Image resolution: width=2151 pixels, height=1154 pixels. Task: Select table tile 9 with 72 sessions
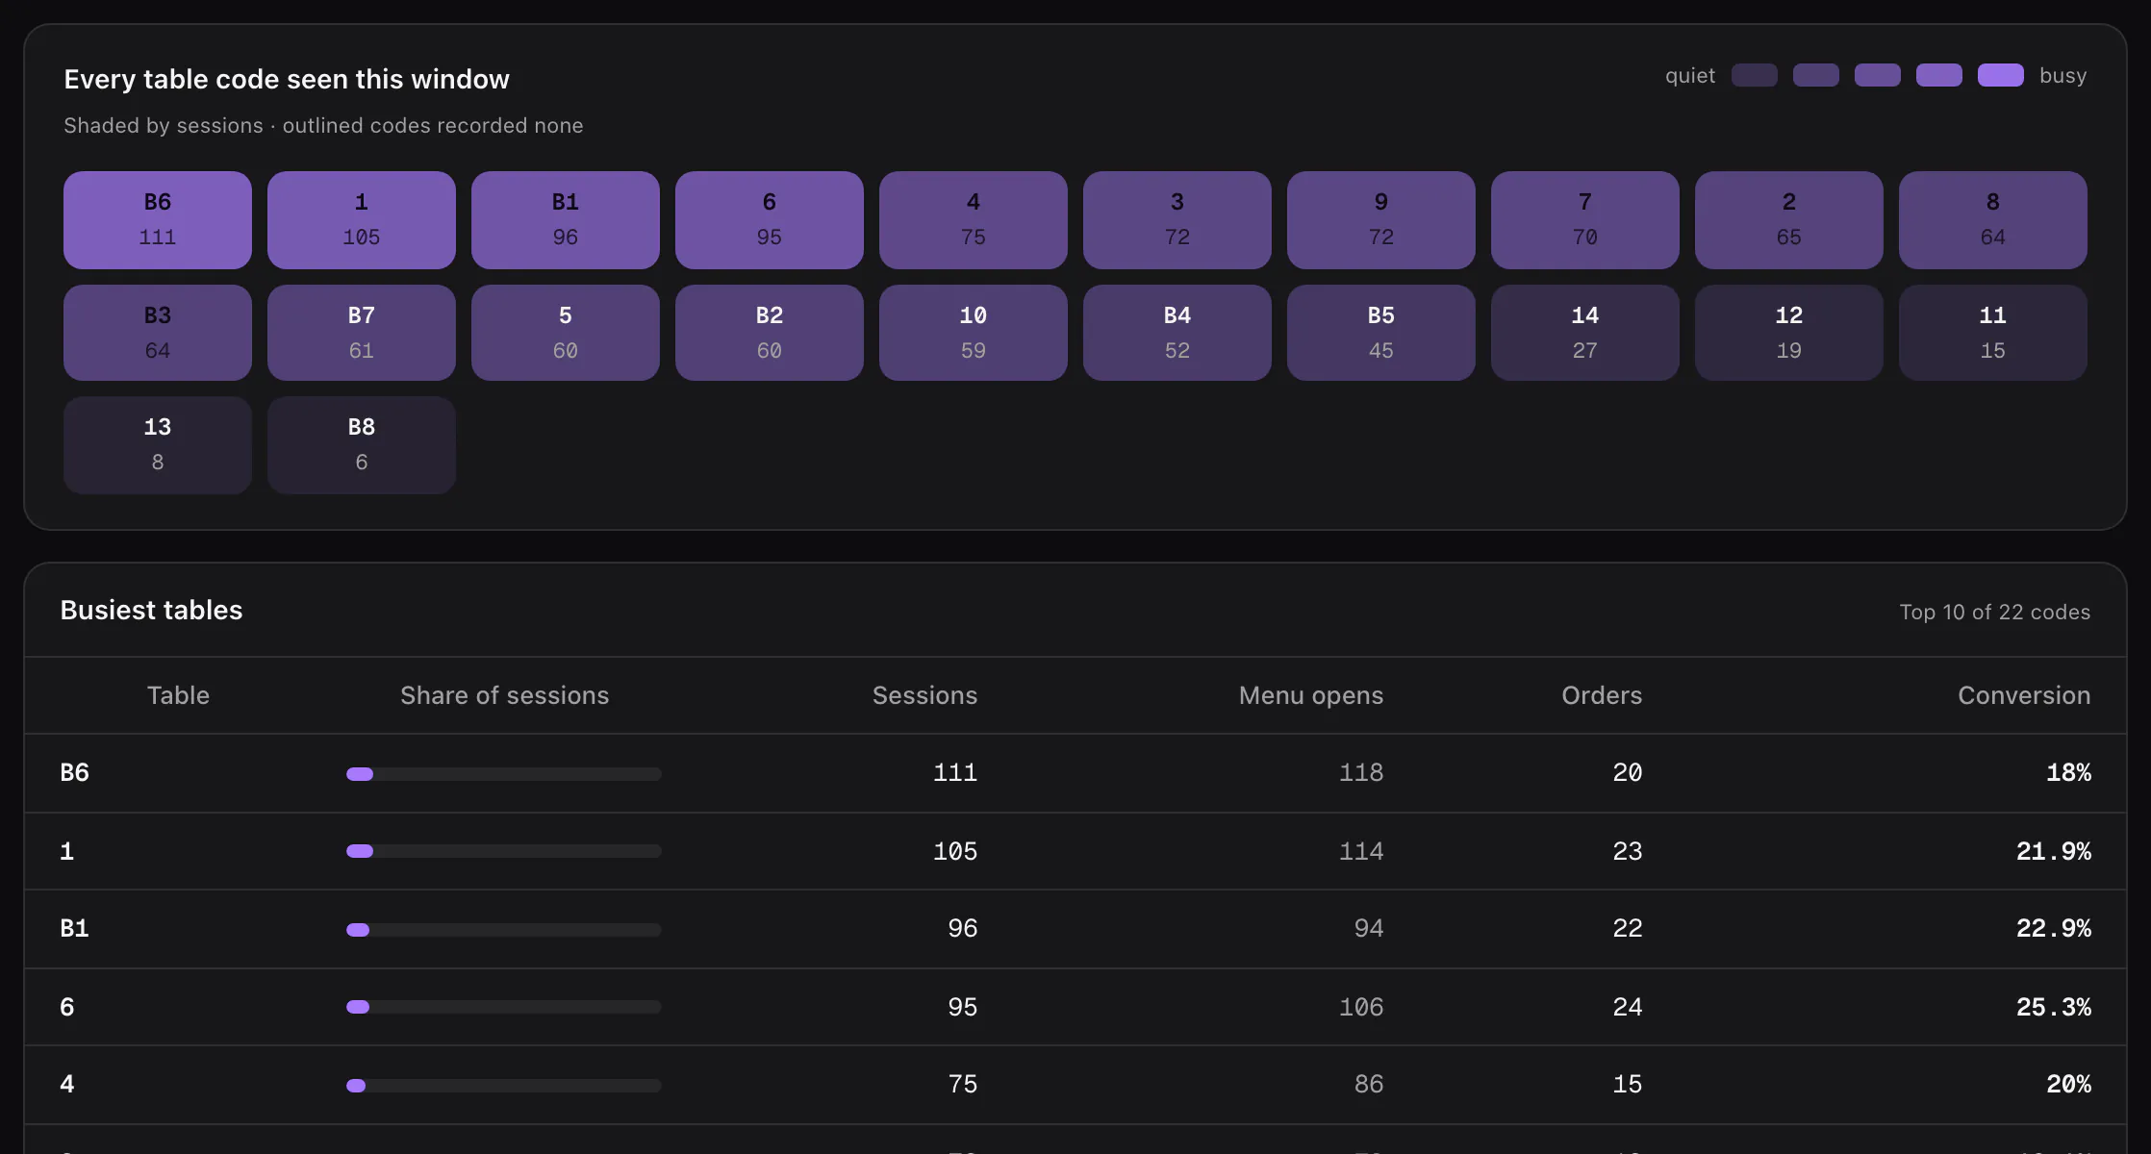coord(1381,220)
